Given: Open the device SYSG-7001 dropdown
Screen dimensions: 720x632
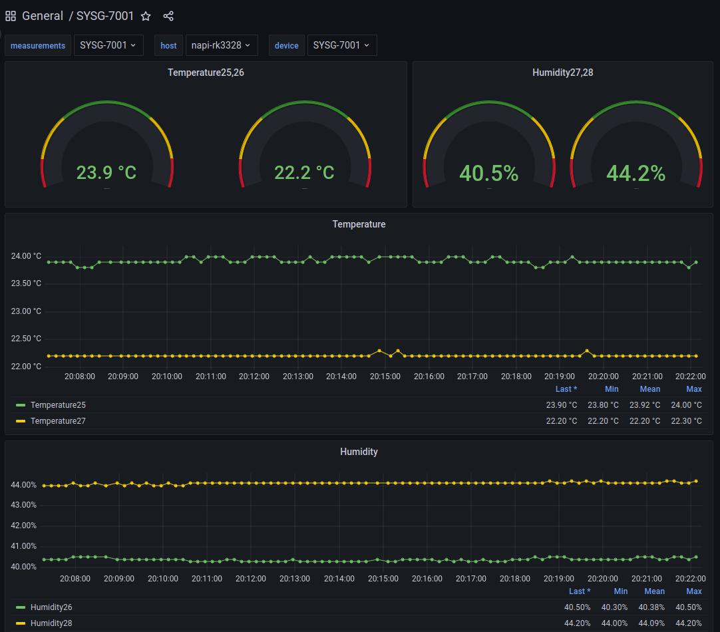Looking at the screenshot, I should click(341, 45).
